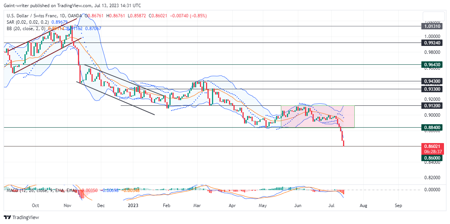Click the 0.91200 price level label
The height and width of the screenshot is (224, 450).
click(x=432, y=105)
